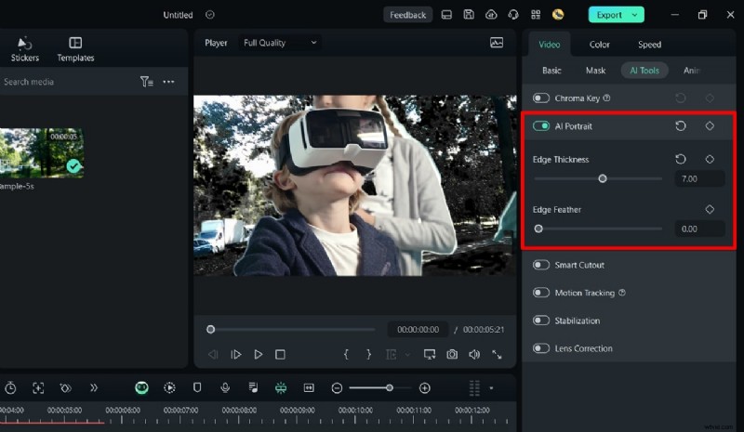Enable Smart Cutout toggle

[x=541, y=265]
